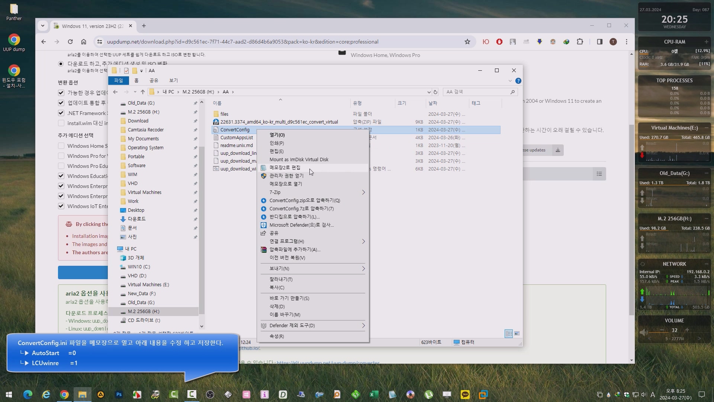The width and height of the screenshot is (714, 402).
Task: Expand 7-Zip submenu arrow
Action: [x=363, y=192]
